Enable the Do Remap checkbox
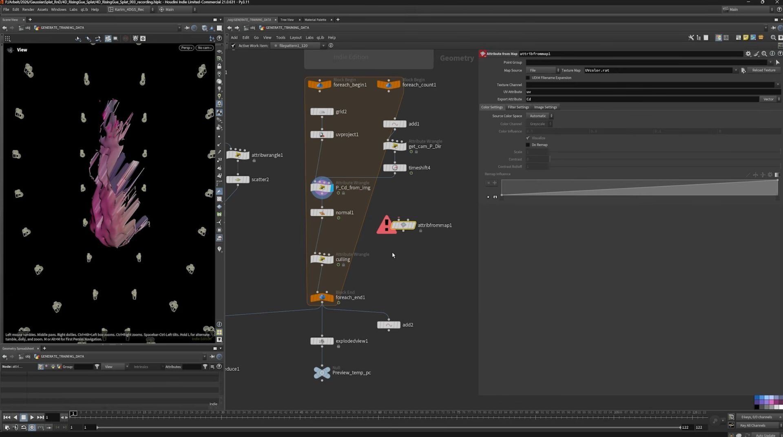 [x=528, y=145]
